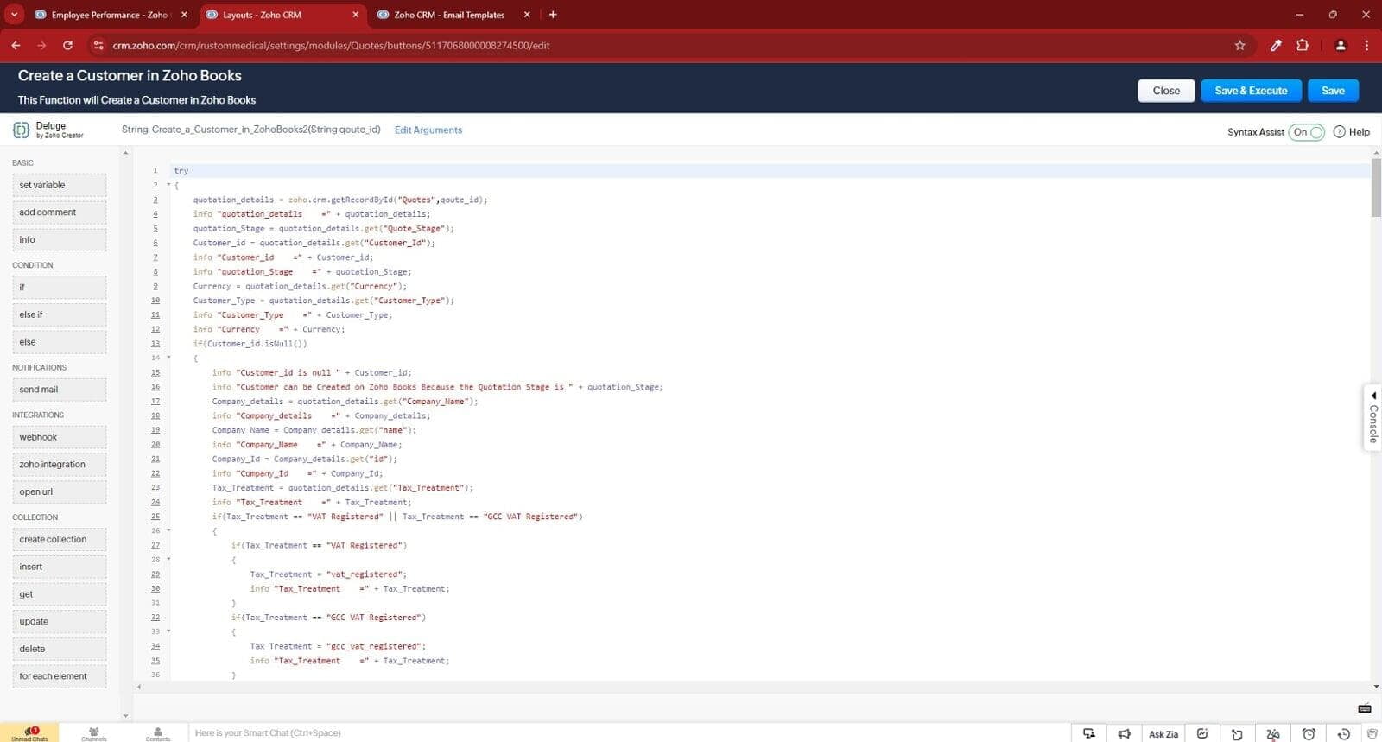Click the keyboard icon below the editor

1365,708
